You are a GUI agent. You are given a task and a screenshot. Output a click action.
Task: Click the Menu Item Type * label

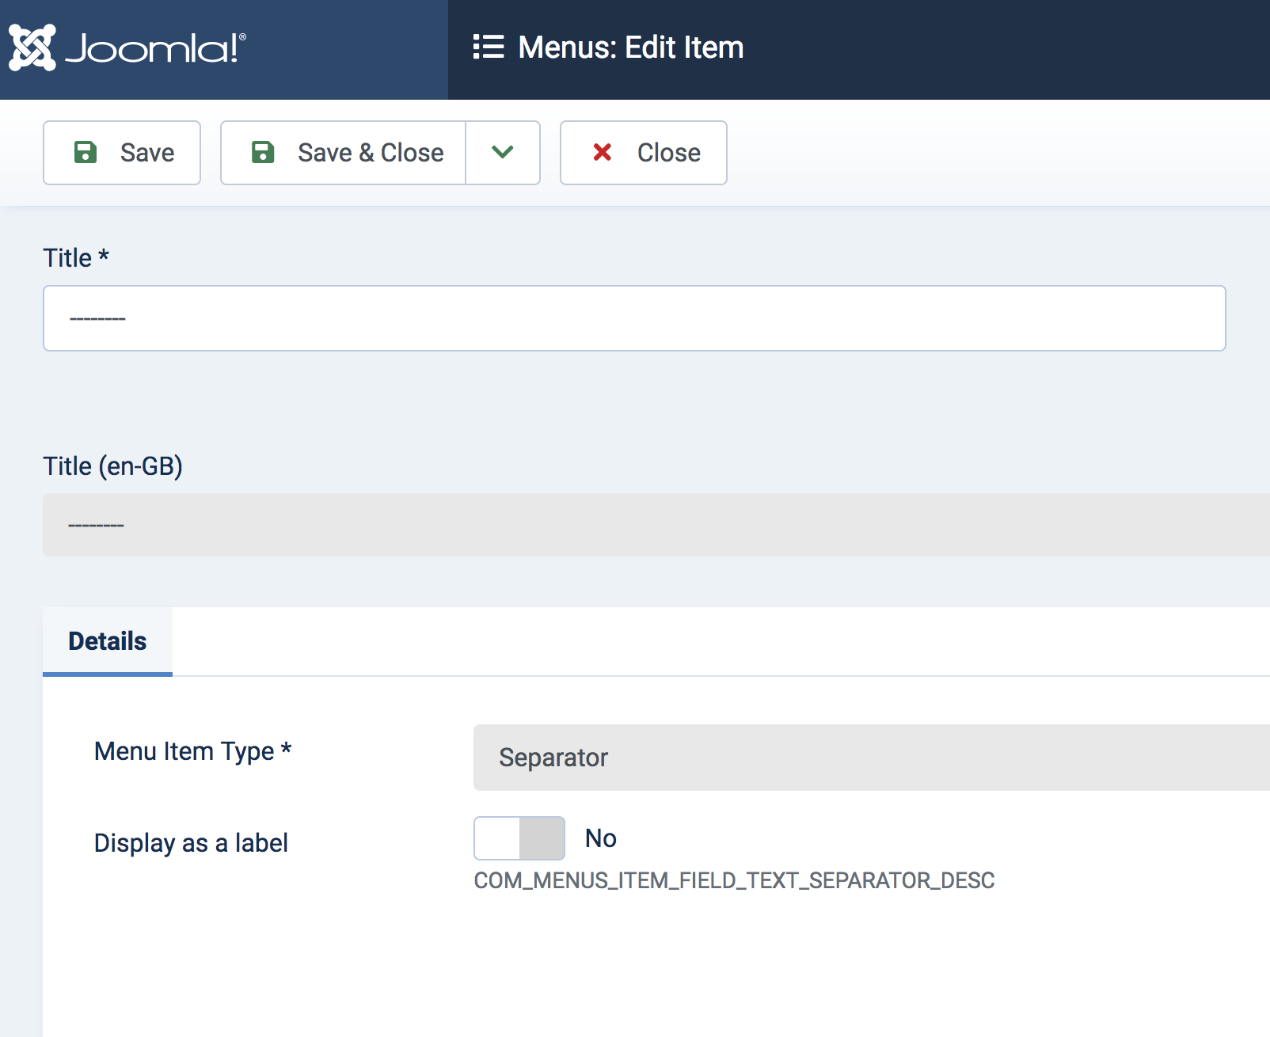[x=193, y=751]
